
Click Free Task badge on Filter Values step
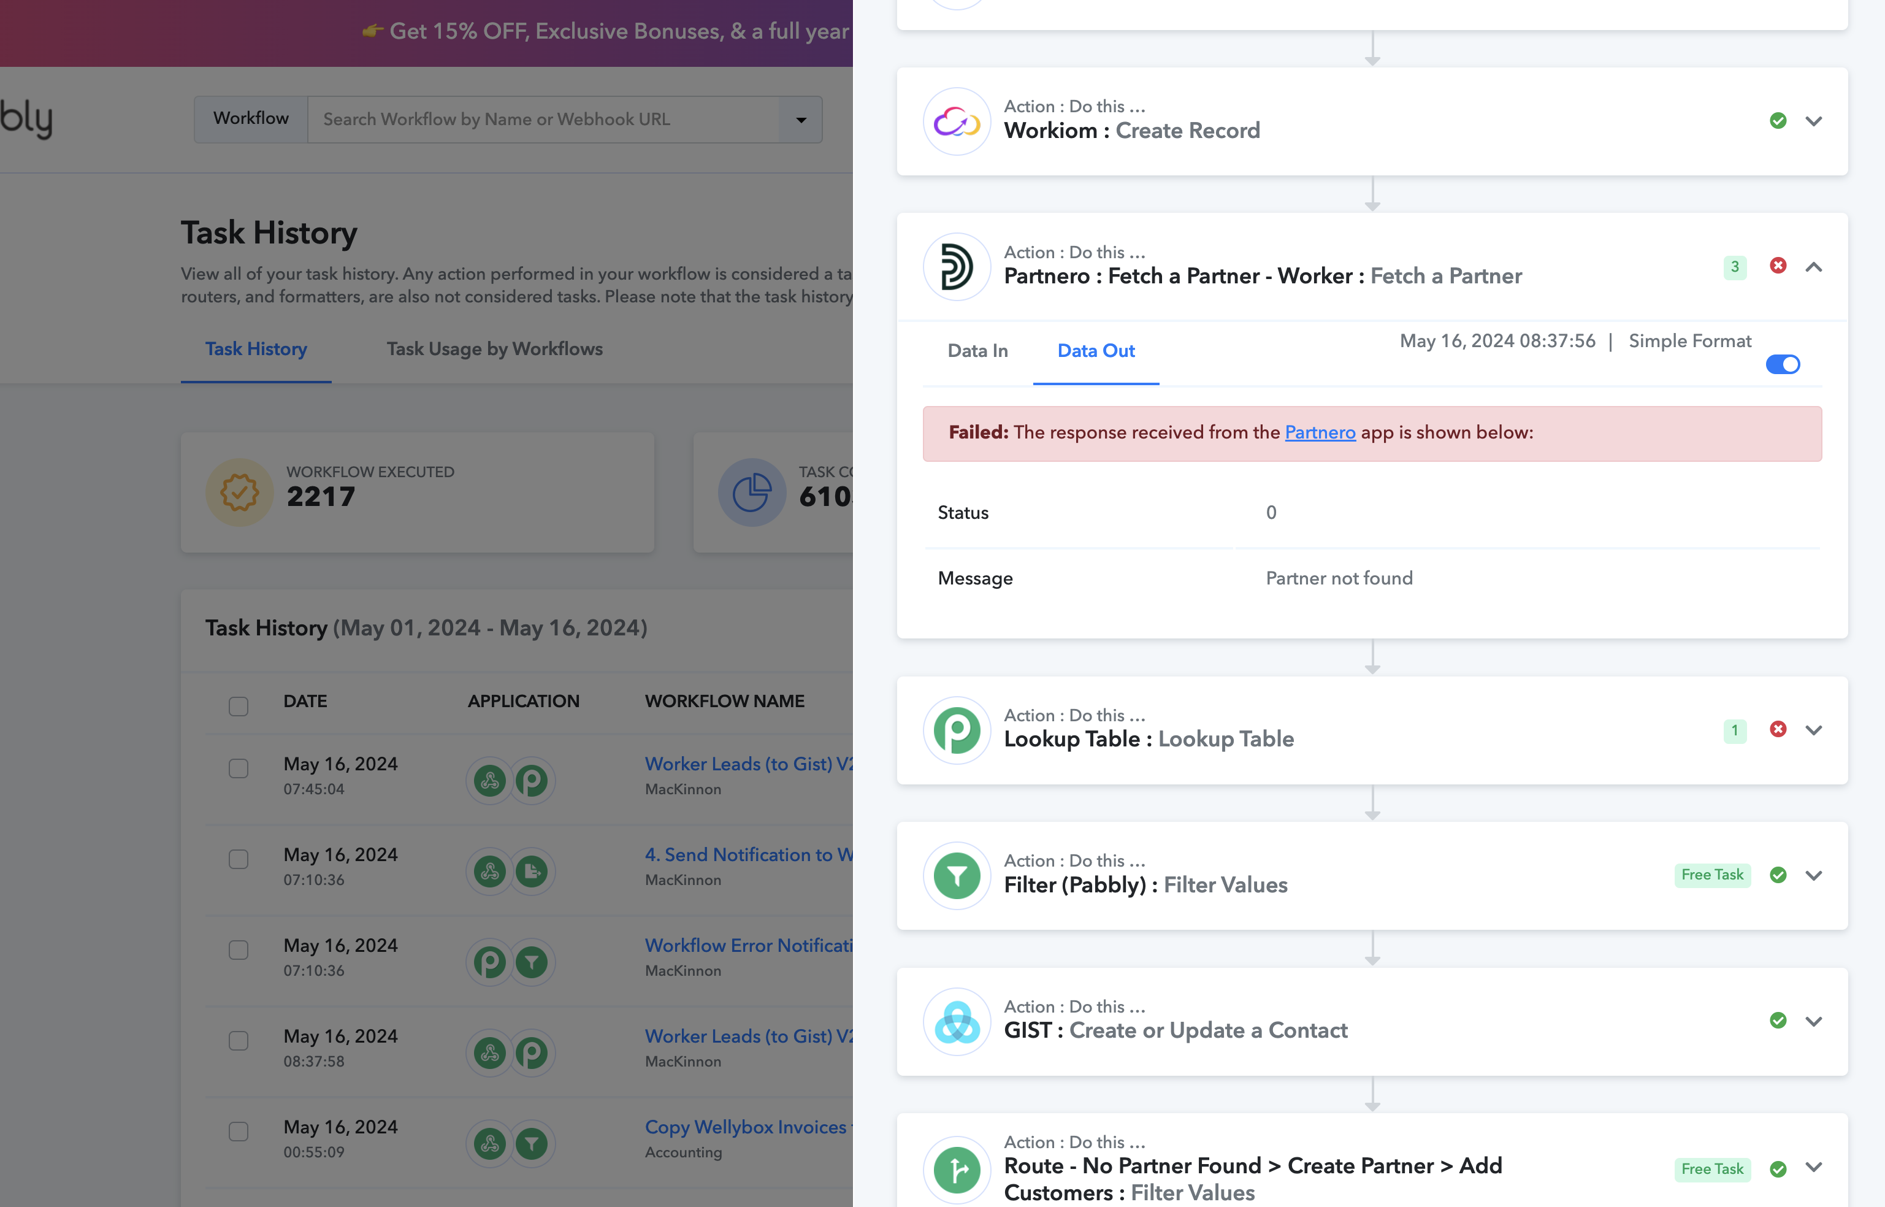1712,875
